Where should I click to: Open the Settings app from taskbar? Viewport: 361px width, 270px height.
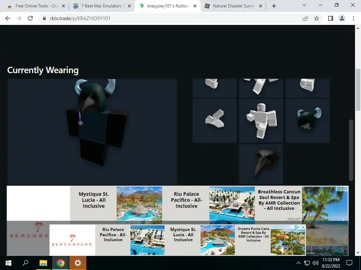[x=78, y=263]
